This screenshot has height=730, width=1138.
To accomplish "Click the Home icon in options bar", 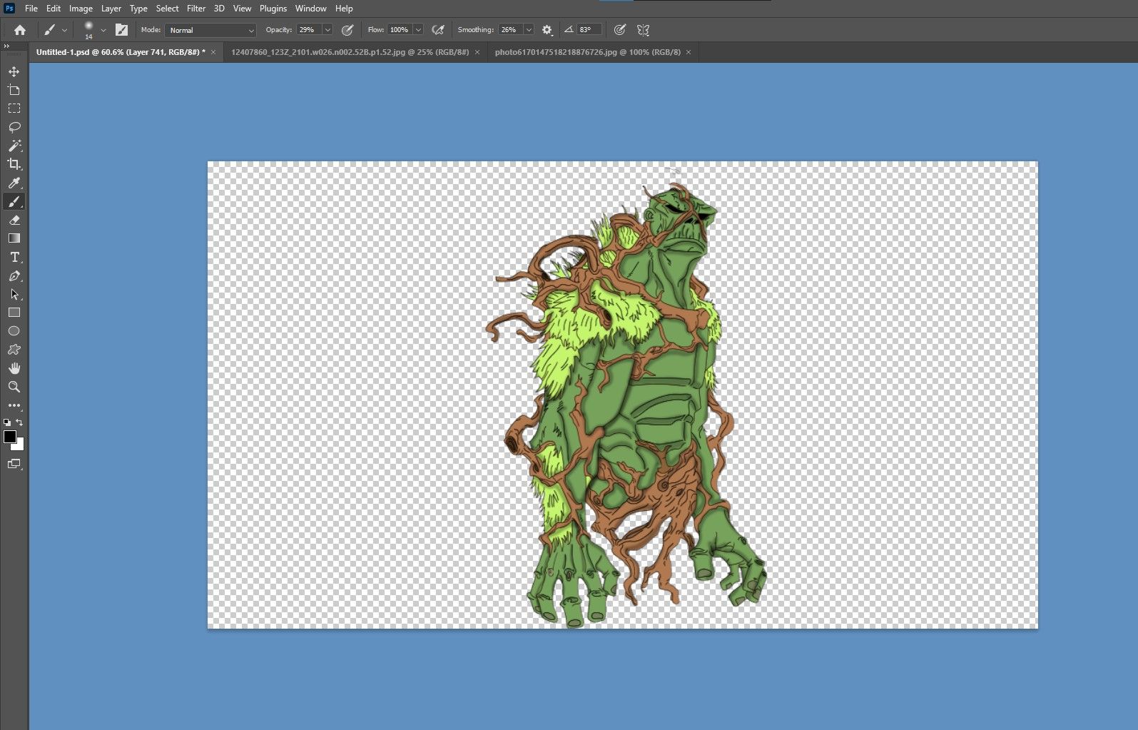I will coord(20,30).
